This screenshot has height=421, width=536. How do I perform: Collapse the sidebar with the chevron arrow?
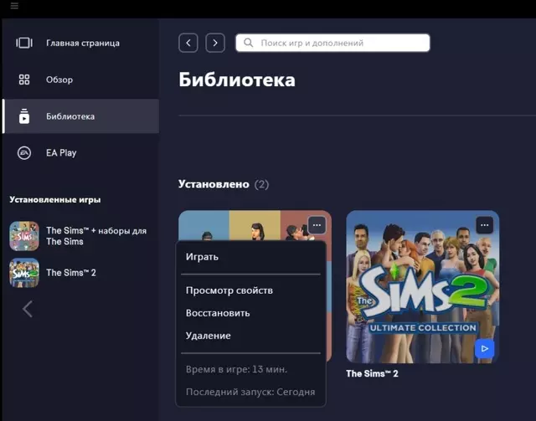(x=28, y=309)
